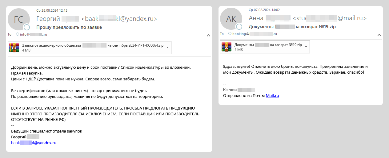389x158 pixels.
Task: Click presence indicator beside booking@ recipient
Action: 230,34
